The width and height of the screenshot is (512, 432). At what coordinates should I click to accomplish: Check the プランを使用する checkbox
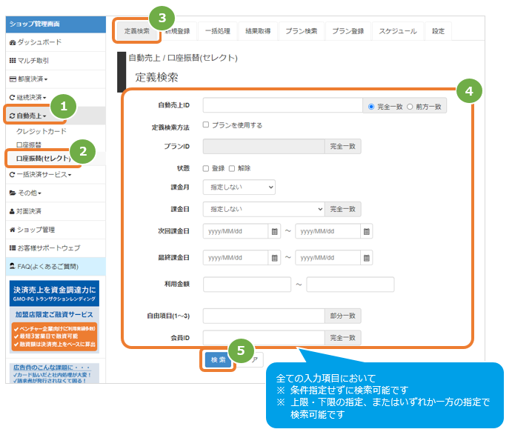coord(206,124)
